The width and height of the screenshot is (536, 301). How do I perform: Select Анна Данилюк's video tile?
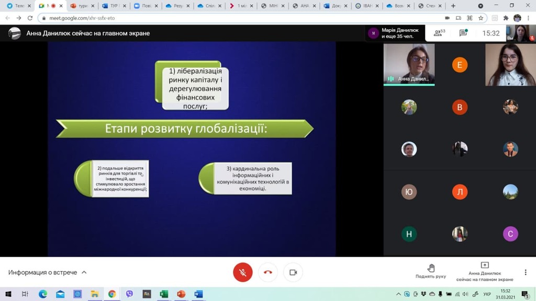[409, 64]
